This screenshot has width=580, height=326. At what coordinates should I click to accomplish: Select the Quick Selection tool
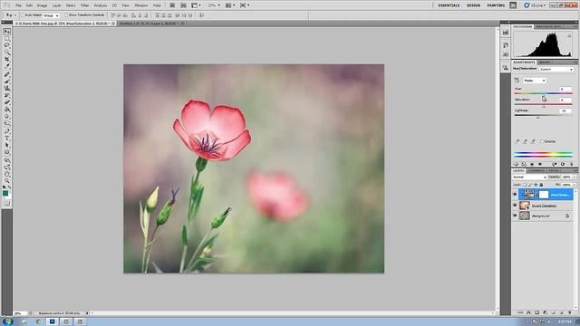6,53
